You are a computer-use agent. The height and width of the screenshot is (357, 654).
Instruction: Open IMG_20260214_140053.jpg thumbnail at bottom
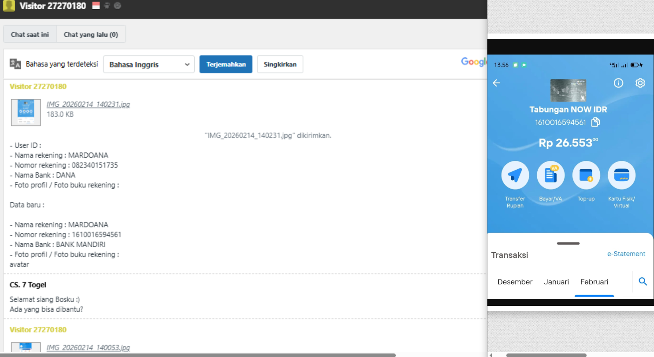[26, 347]
